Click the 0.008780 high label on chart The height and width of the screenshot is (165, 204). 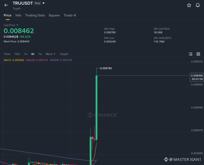tap(106, 68)
